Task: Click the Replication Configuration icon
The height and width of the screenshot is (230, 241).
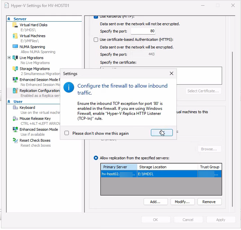Action: click(15, 91)
